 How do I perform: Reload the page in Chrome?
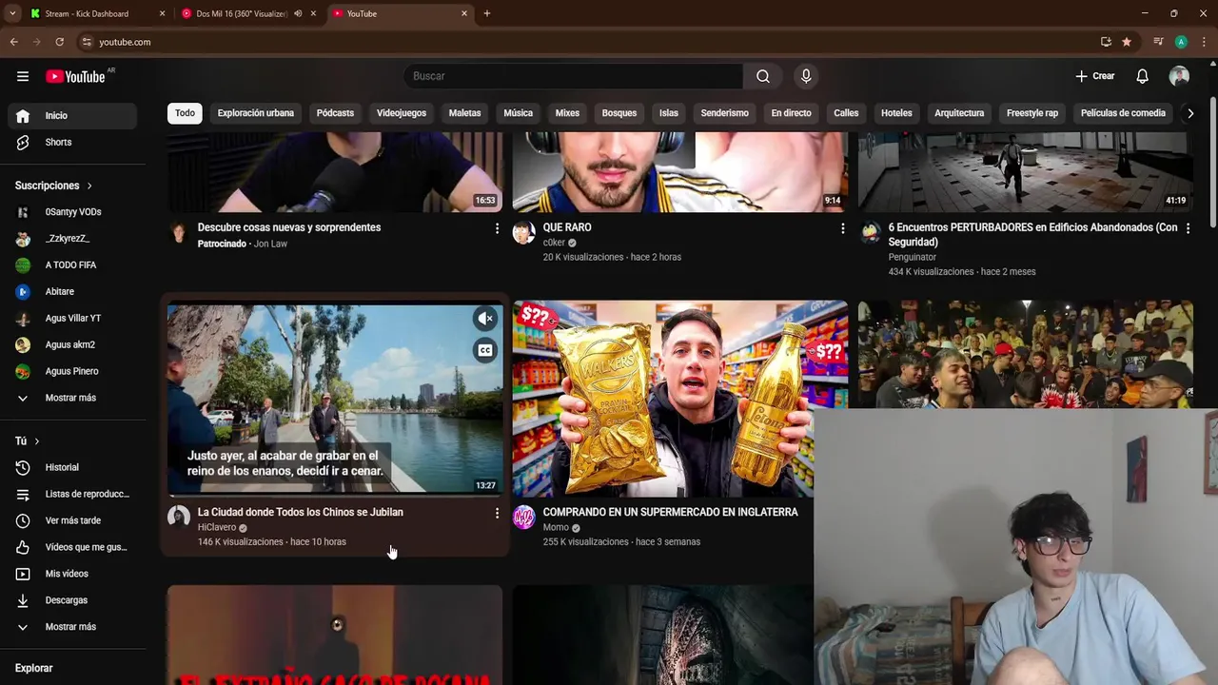click(59, 42)
